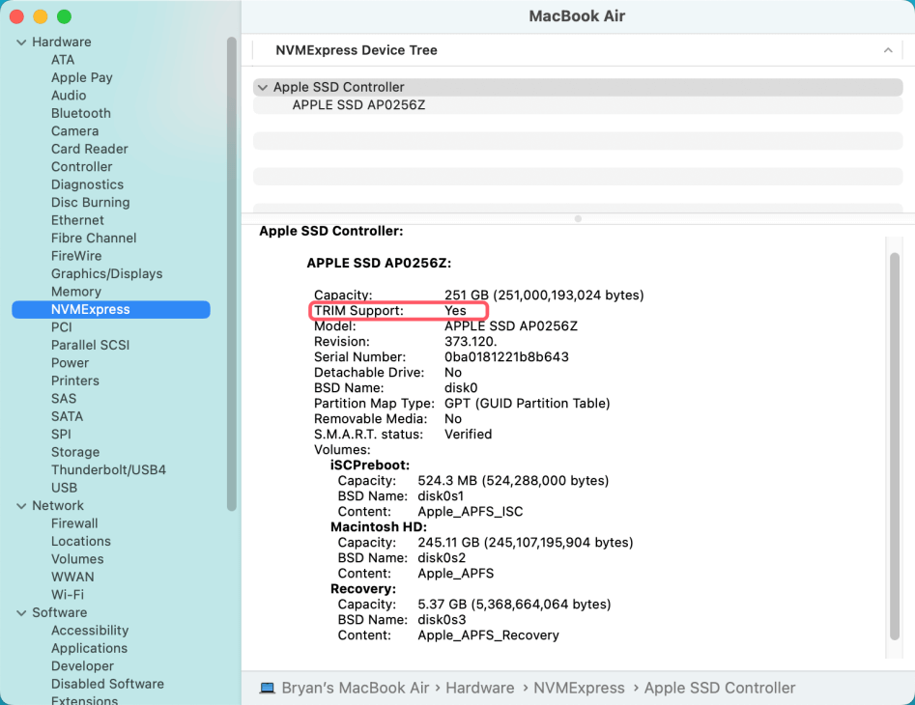
Task: Open Applications under Software
Action: [89, 649]
